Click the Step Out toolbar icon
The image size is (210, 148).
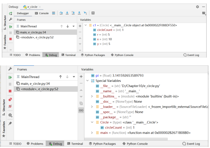click(79, 13)
